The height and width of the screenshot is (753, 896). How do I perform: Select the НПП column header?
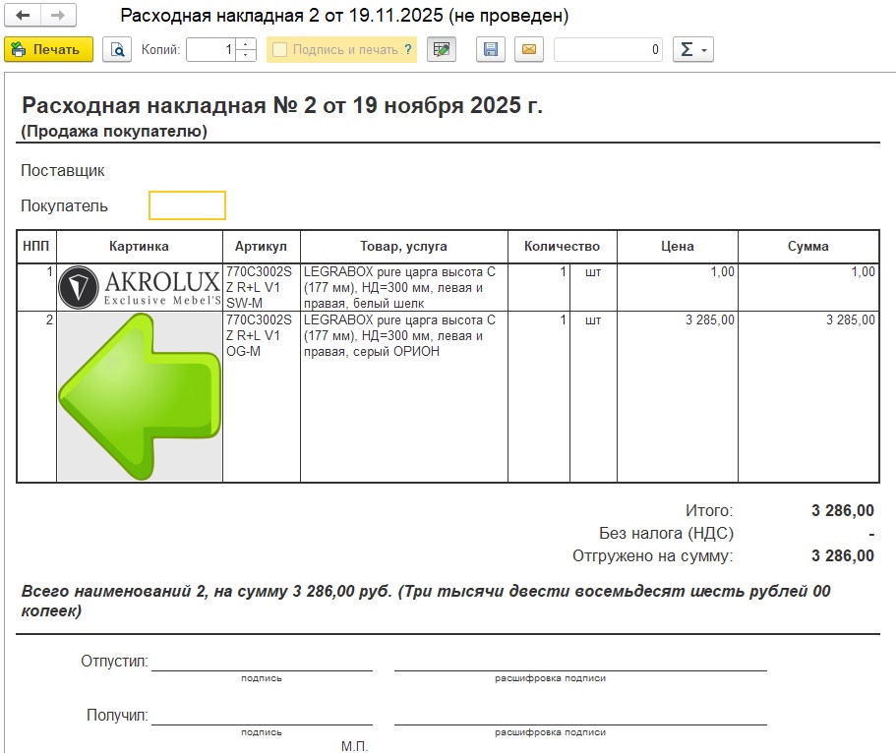click(x=36, y=246)
